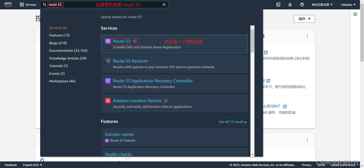Open the English (US) language selector
The image size is (364, 168).
32,165
